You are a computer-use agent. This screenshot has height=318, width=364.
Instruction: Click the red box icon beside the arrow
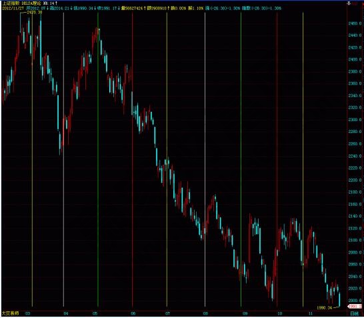click(354, 3)
